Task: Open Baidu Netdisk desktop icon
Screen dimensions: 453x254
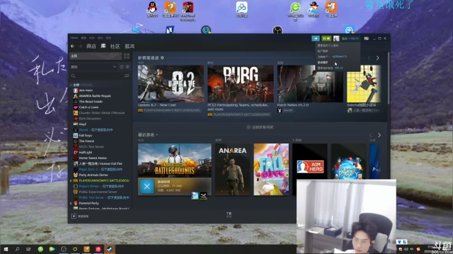Action: [242, 9]
